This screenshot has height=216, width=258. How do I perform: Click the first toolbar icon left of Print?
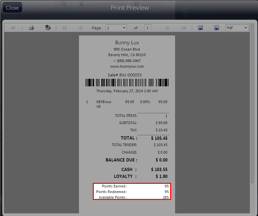click(13, 28)
